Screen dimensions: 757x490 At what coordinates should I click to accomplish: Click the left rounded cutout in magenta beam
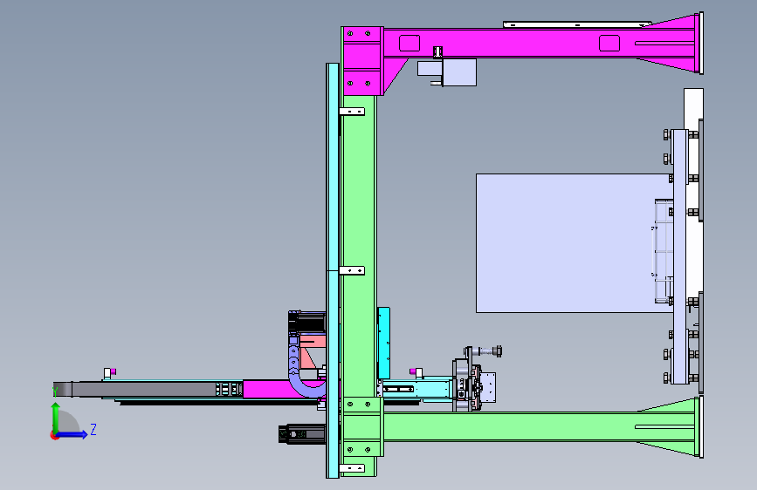[x=409, y=43]
